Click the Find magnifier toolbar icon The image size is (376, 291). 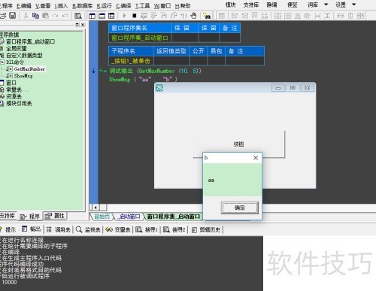click(x=78, y=16)
